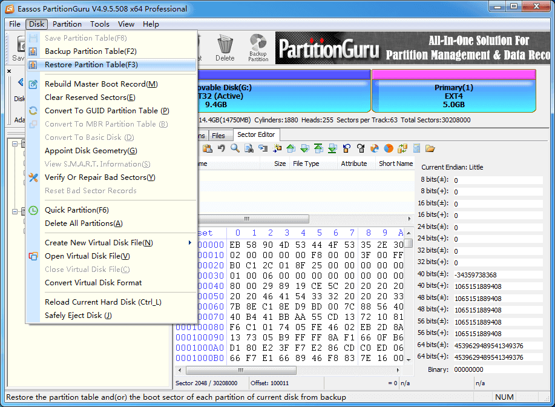Viewport: 555px width, 407px height.
Task: Choose Delete All Partitions
Action: click(111, 223)
